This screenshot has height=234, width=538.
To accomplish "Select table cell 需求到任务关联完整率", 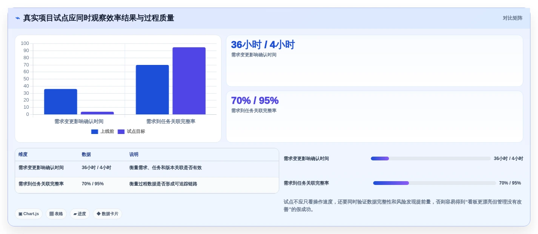I will point(41,184).
